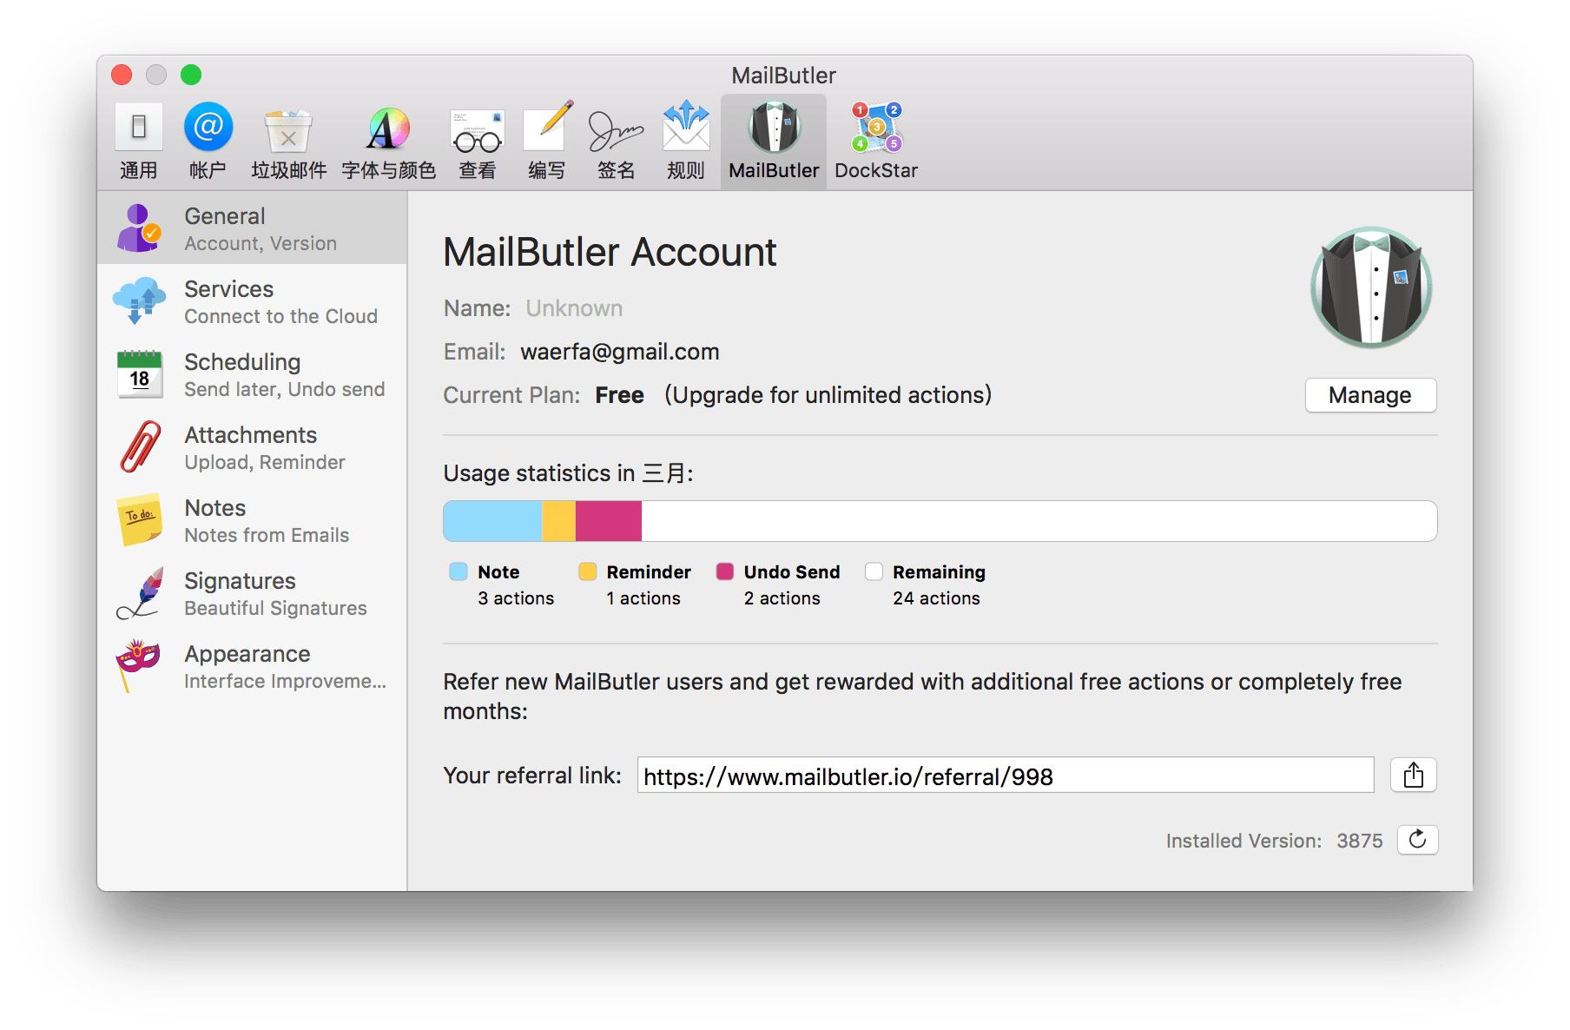Click the email waerfa@gmail.com
Screen dimensions: 1570x1030
point(620,352)
